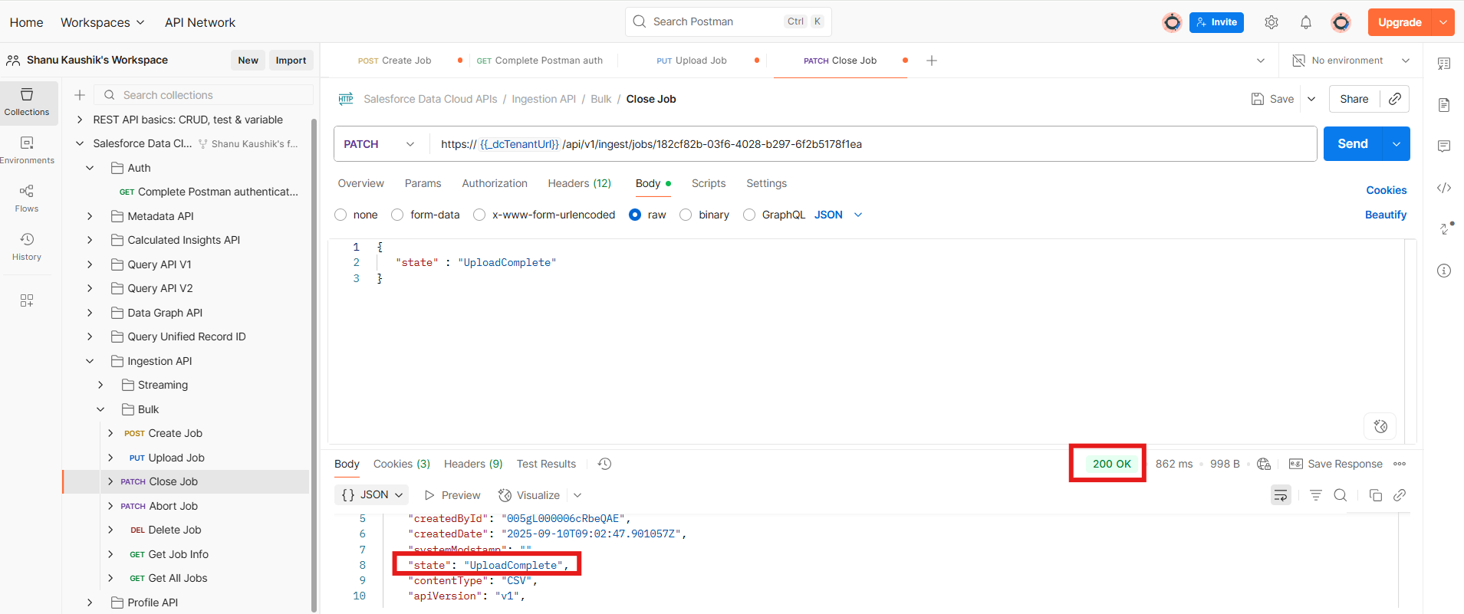This screenshot has height=614, width=1464.
Task: Switch to the Headers (12) request tab
Action: pos(579,183)
